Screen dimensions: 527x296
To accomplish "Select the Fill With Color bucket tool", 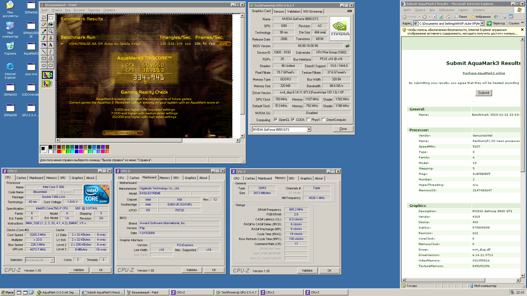I will coord(51,24).
